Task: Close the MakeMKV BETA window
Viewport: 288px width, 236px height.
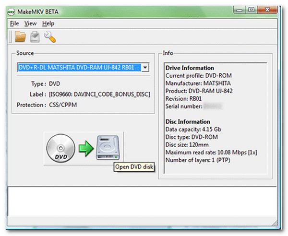Action: [x=267, y=10]
